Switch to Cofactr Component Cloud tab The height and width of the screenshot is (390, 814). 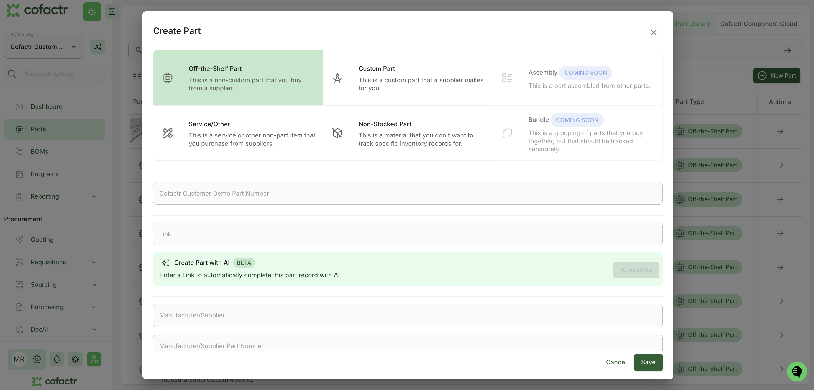coord(758,24)
